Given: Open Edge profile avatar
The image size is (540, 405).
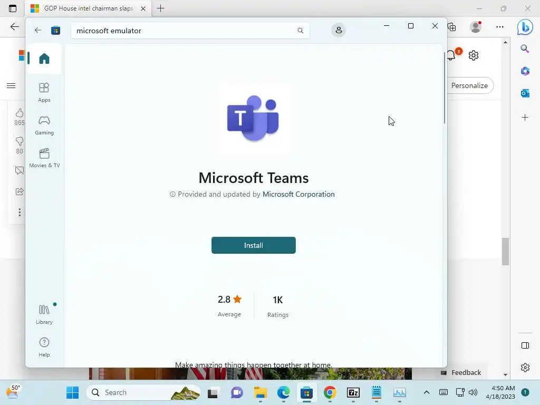Looking at the screenshot, I should click(x=476, y=27).
